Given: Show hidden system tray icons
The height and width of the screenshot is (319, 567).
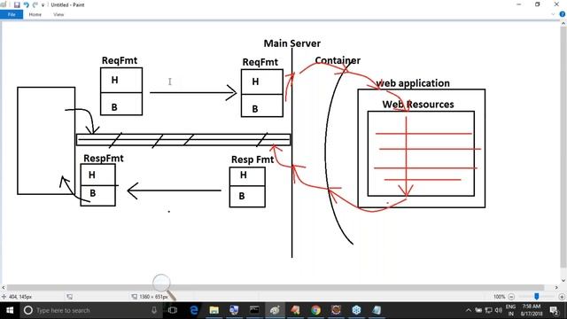Looking at the screenshot, I should [469, 310].
